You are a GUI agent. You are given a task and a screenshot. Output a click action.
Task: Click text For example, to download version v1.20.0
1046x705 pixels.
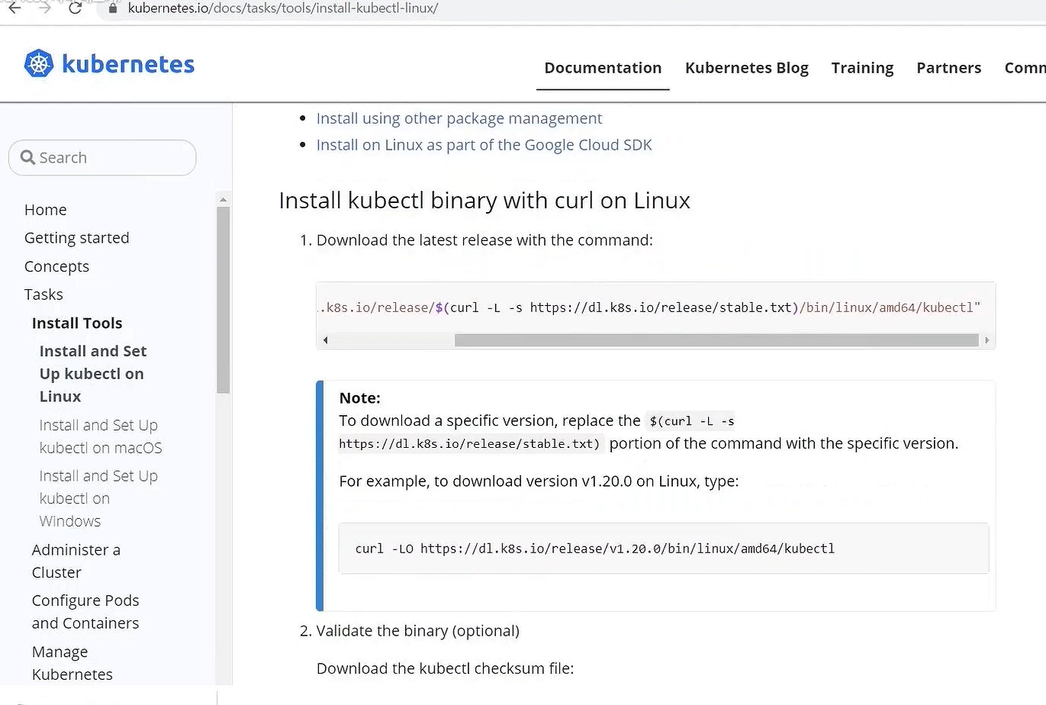(x=539, y=481)
